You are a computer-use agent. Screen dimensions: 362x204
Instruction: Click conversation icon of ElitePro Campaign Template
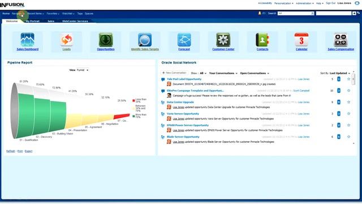point(163,91)
